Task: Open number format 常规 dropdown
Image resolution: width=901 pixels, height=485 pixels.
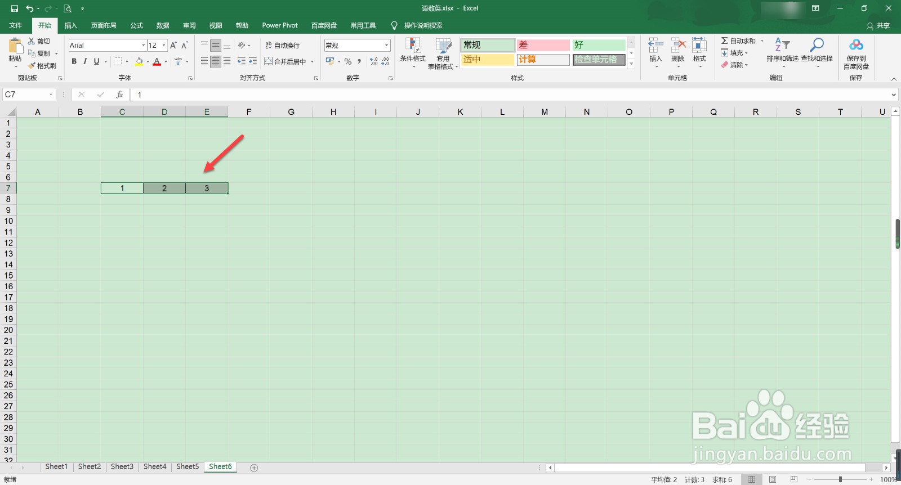Action: pos(386,45)
